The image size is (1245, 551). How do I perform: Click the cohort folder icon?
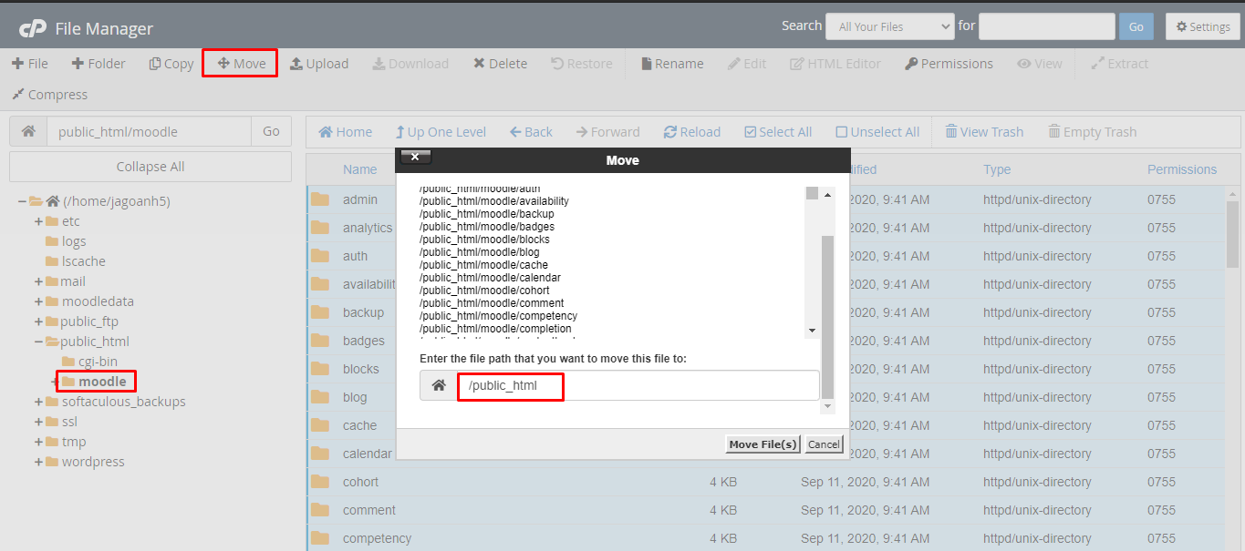pyautogui.click(x=320, y=482)
